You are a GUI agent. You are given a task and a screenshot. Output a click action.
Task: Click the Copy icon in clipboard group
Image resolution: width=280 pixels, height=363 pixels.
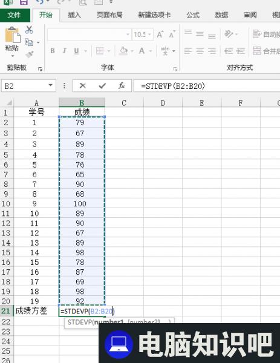tap(29, 42)
